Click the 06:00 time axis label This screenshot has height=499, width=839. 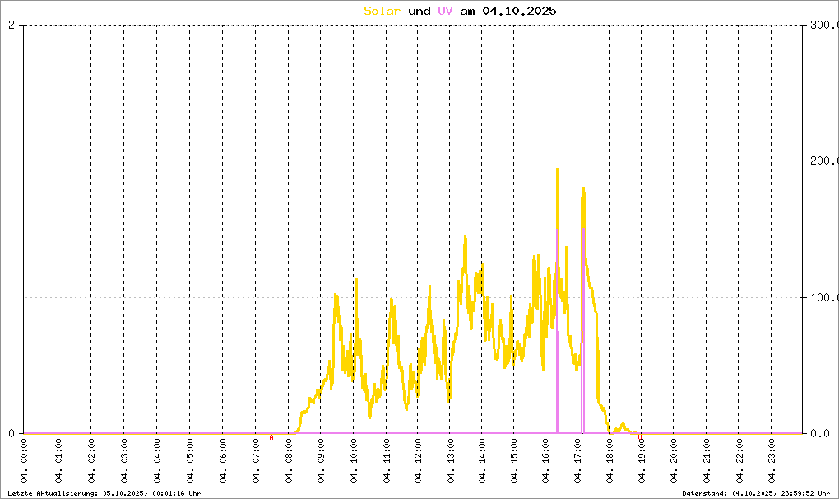223,460
